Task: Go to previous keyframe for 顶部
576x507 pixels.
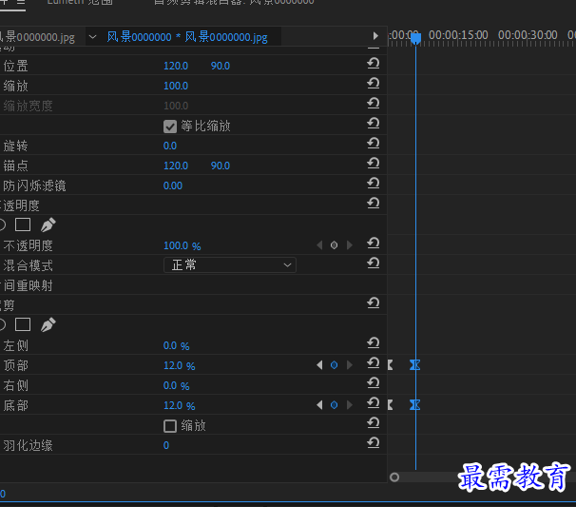Action: (x=319, y=364)
